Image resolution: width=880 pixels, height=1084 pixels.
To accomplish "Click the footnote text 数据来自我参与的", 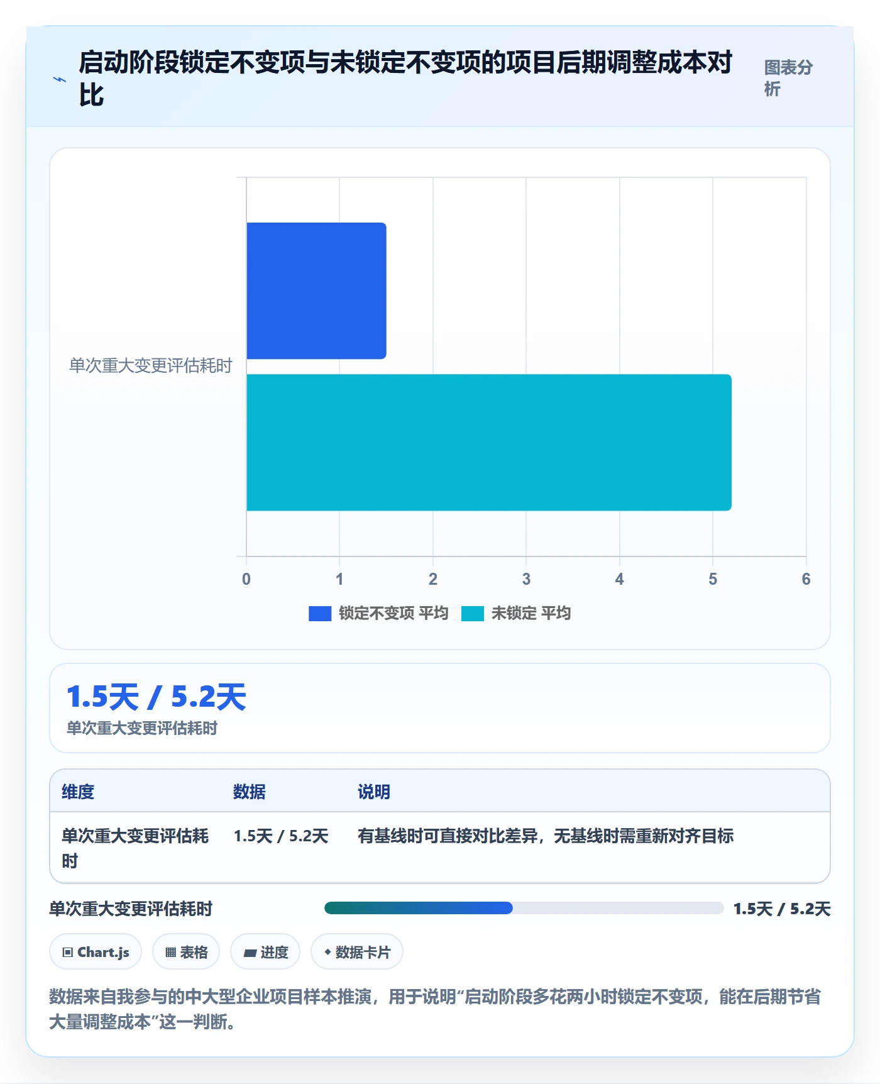I will [x=435, y=1009].
